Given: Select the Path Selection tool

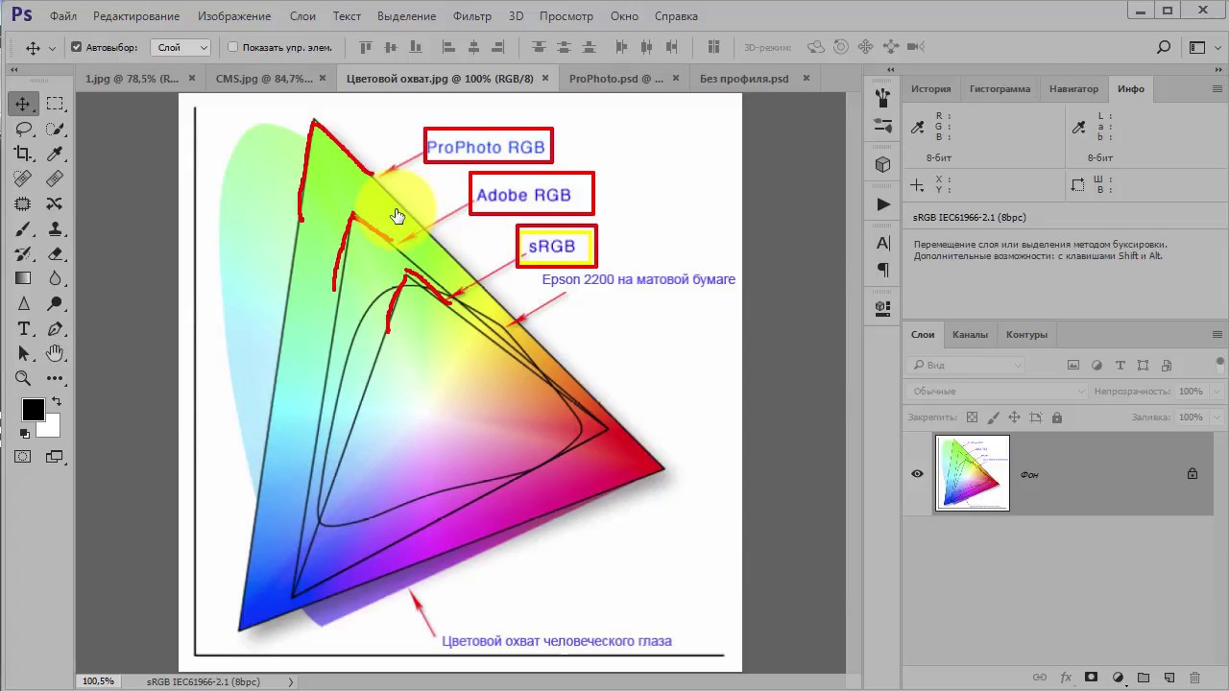Looking at the screenshot, I should point(23,353).
